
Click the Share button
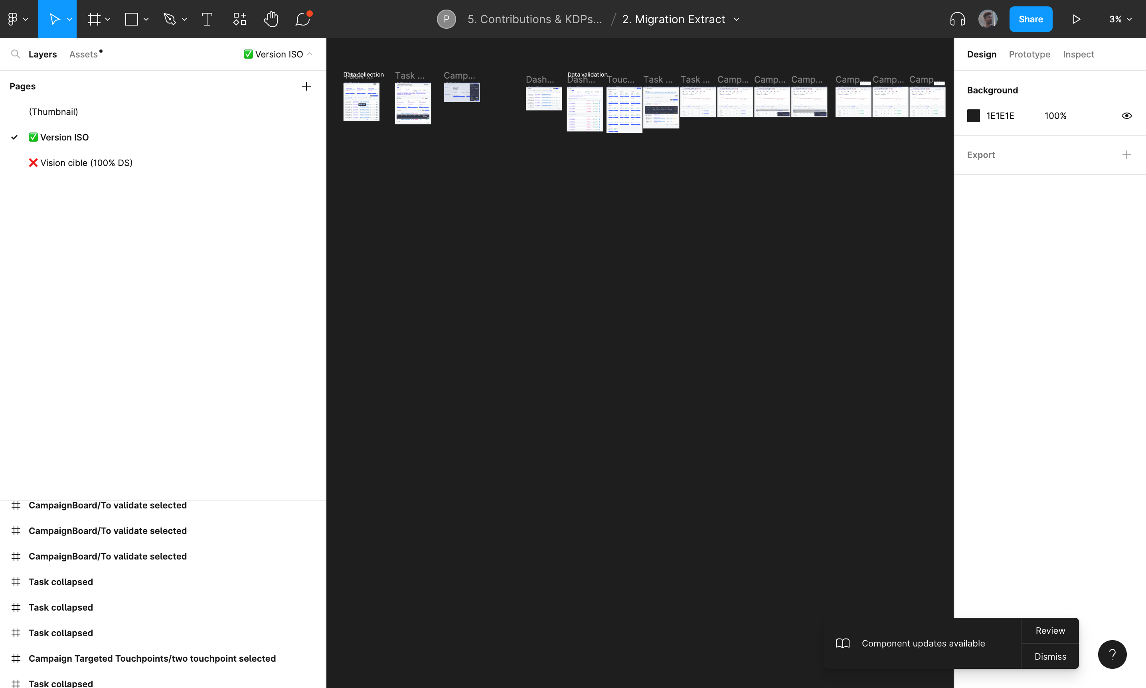(x=1030, y=19)
